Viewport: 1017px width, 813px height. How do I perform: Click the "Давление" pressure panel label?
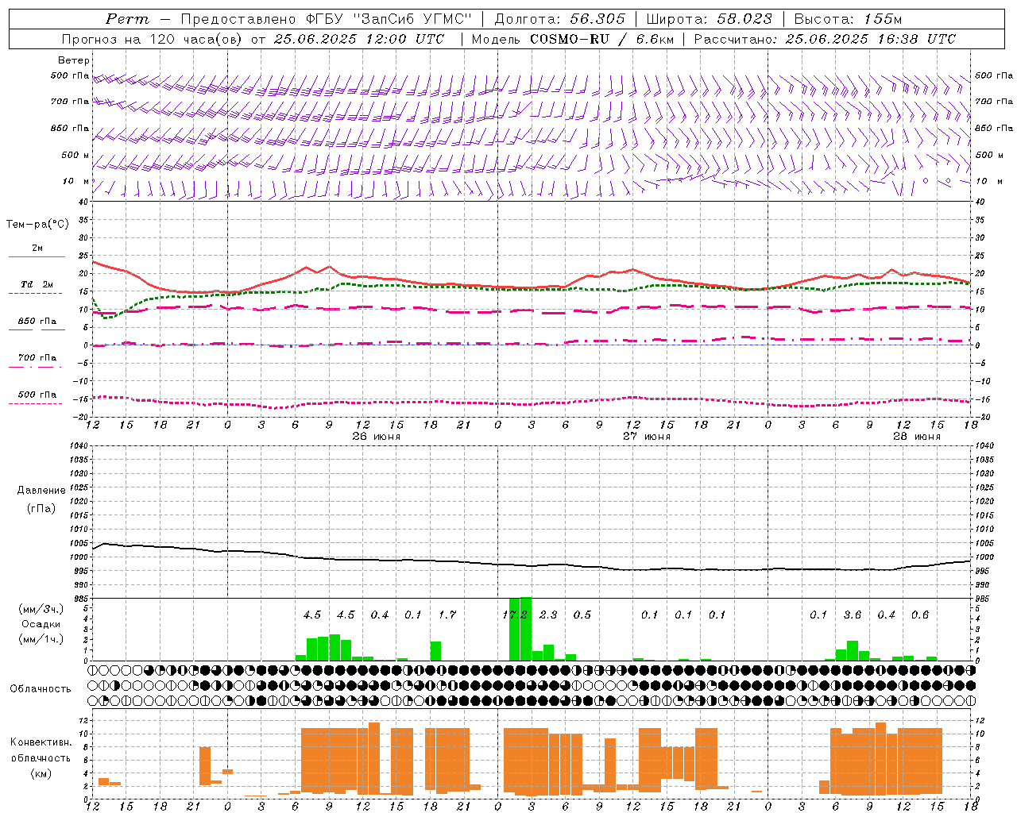(41, 491)
